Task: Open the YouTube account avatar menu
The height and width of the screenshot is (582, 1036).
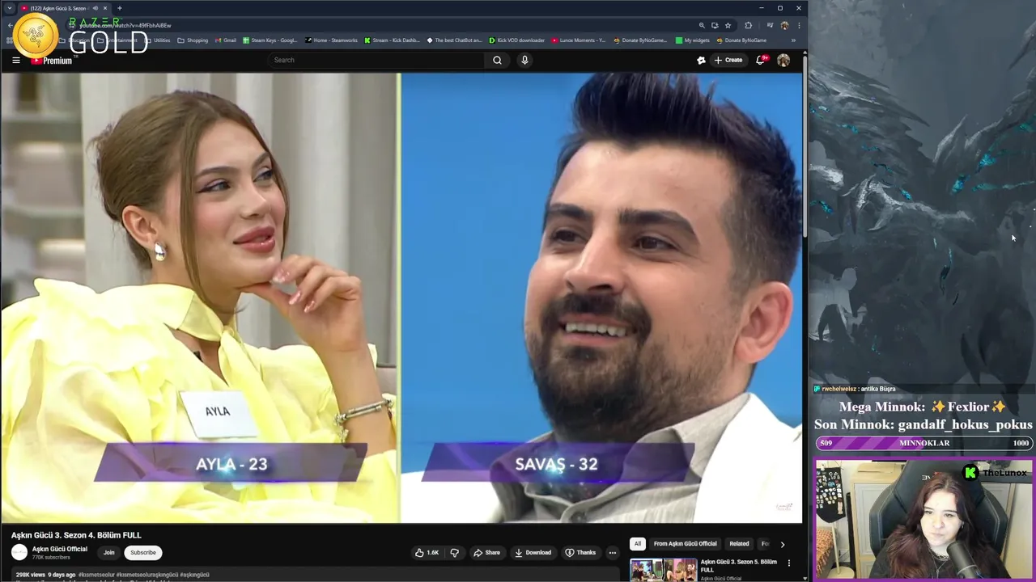Action: click(x=783, y=60)
